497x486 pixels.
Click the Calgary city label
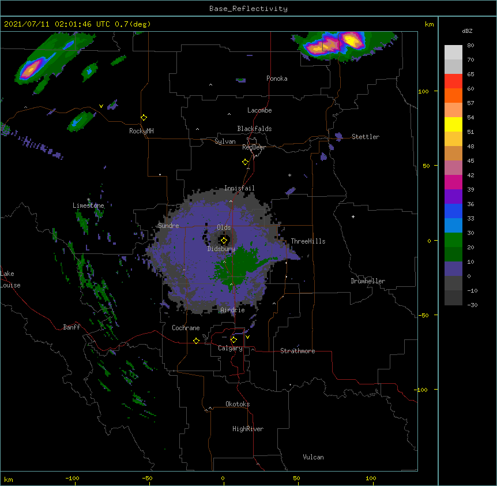click(231, 348)
